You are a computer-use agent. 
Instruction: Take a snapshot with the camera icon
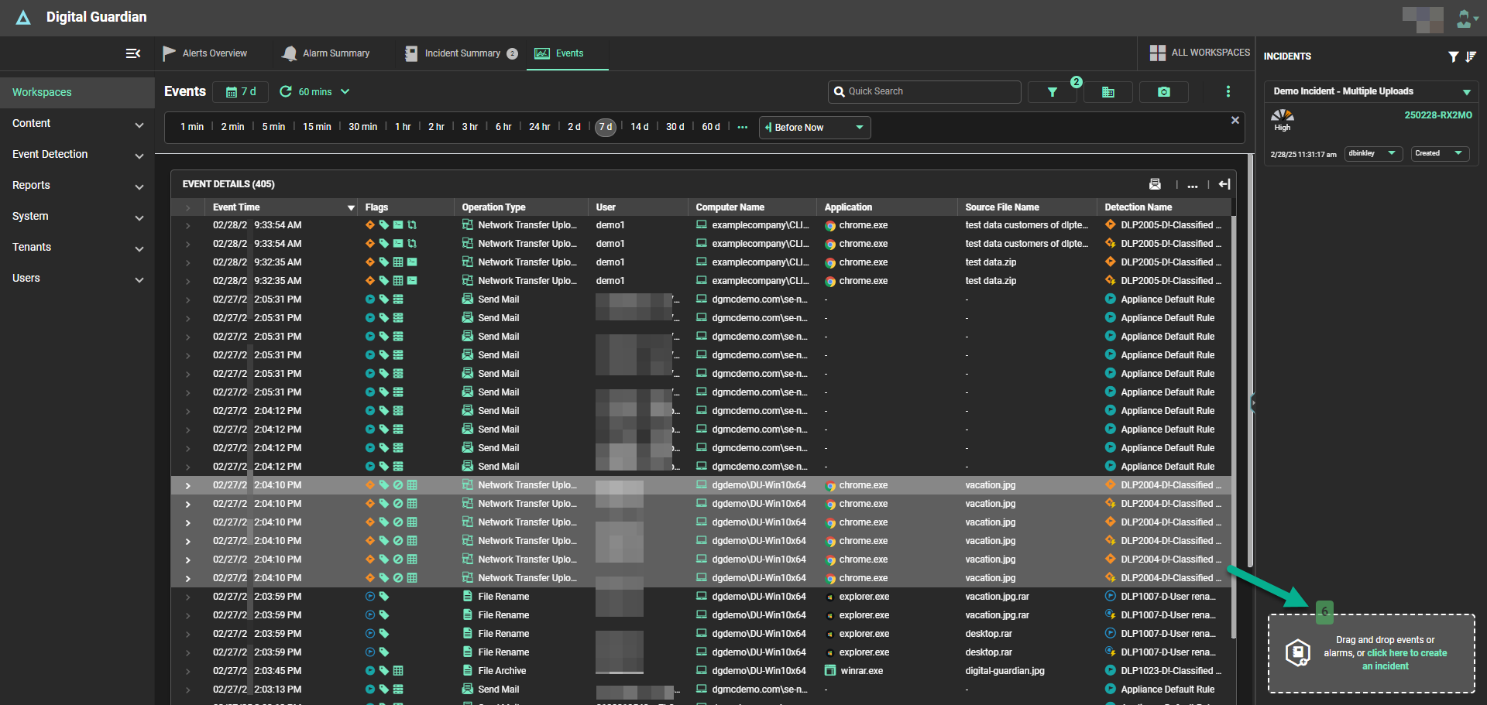point(1164,92)
